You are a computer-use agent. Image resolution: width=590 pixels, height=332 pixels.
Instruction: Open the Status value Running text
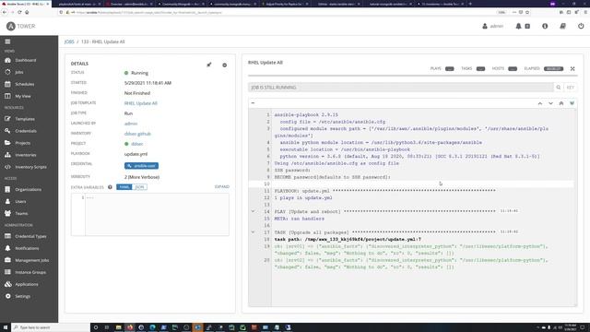[x=139, y=73]
